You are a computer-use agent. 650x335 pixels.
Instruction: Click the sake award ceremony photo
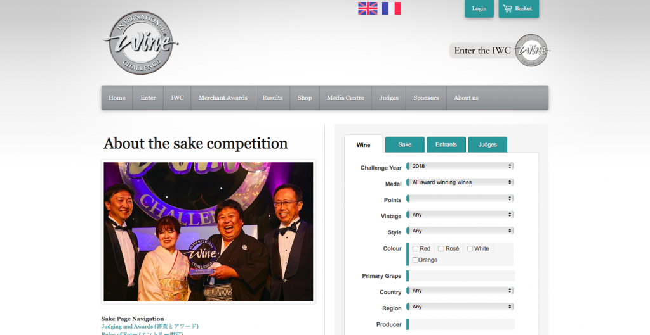pos(208,231)
